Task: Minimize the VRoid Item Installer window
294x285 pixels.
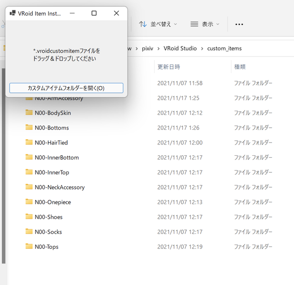Action: point(72,13)
